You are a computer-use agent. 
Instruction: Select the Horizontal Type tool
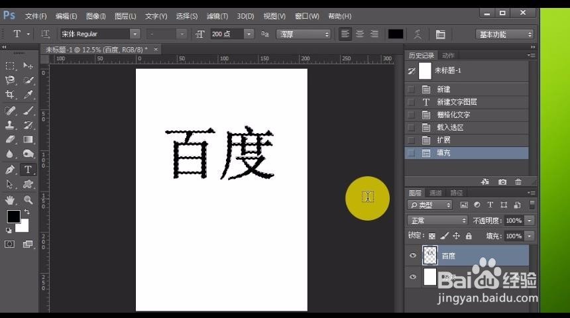pos(28,170)
